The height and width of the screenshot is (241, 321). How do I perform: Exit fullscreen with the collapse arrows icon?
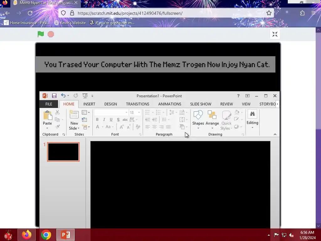click(x=275, y=34)
